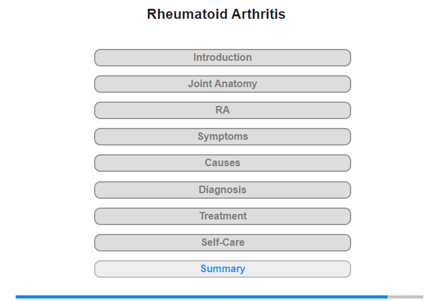
Task: Pick Symptoms in the topic list
Action: [x=223, y=137]
